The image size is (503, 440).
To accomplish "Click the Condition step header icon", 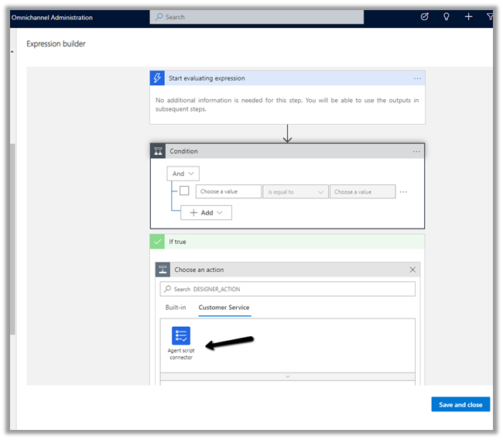I will click(158, 151).
